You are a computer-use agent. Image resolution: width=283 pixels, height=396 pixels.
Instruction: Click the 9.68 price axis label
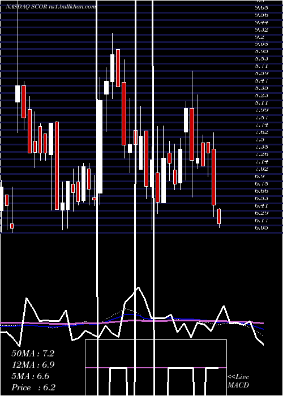261,7
